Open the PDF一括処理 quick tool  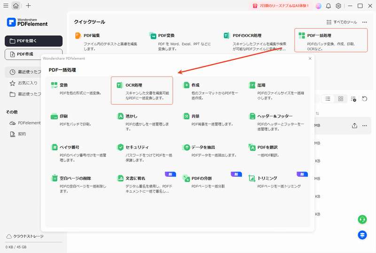(x=331, y=40)
